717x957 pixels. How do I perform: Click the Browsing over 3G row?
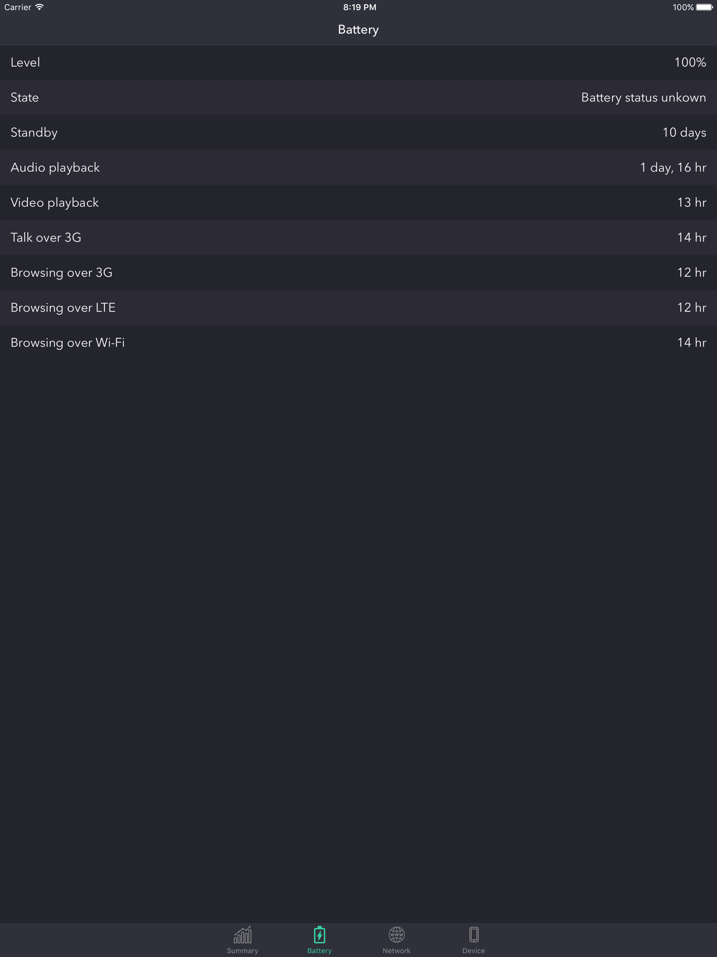point(358,273)
